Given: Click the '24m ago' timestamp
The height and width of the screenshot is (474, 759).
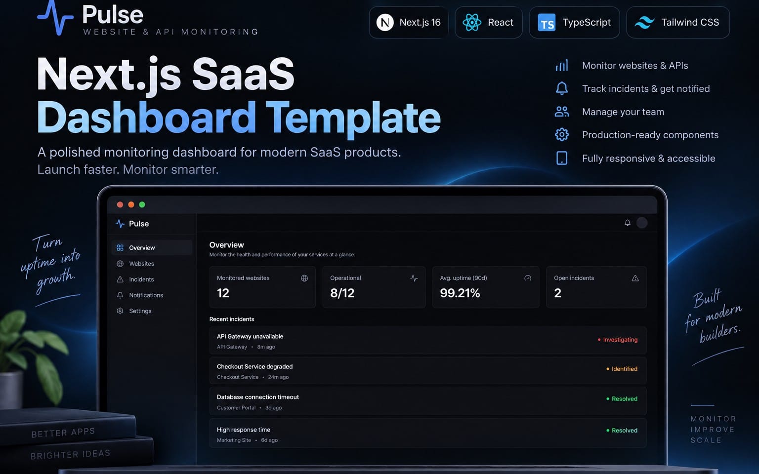Looking at the screenshot, I should [278, 377].
